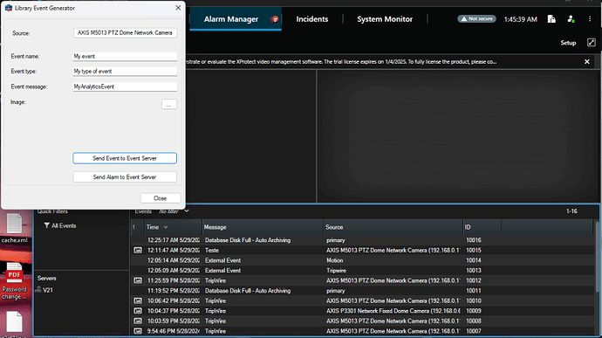
Task: Open Setup mode
Action: coord(568,43)
